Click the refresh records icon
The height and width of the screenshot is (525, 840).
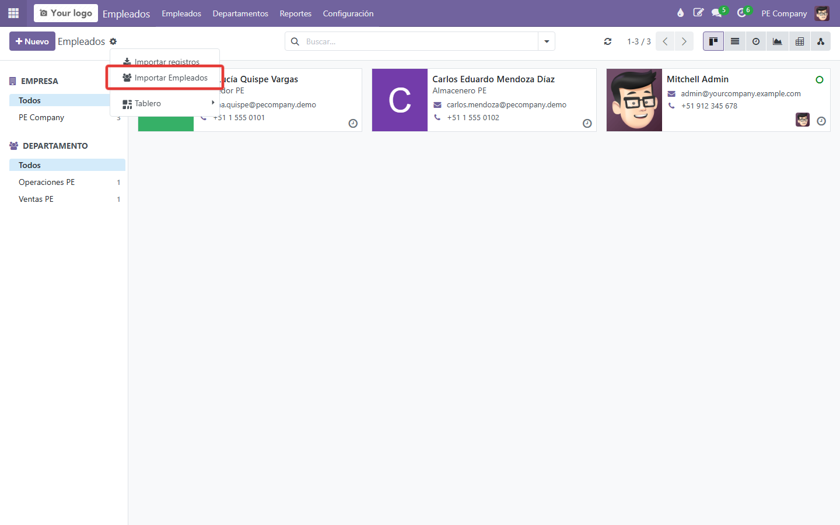(608, 41)
